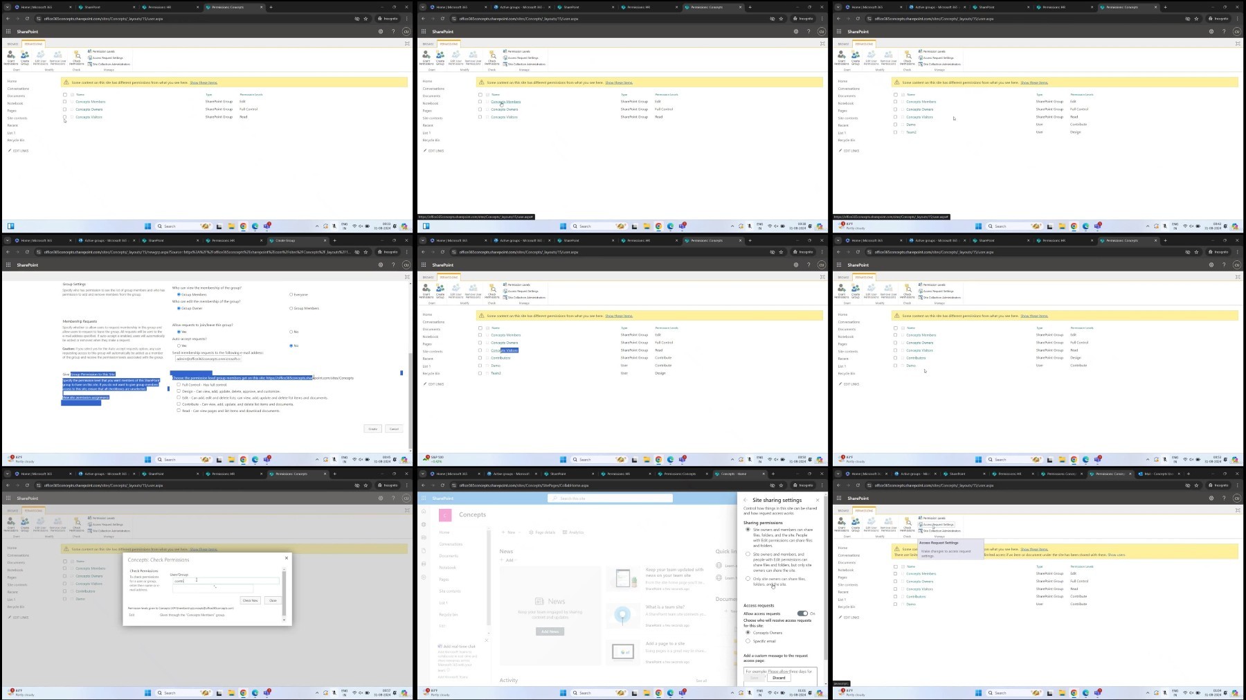Click the Check Now button in dialog

click(250, 600)
